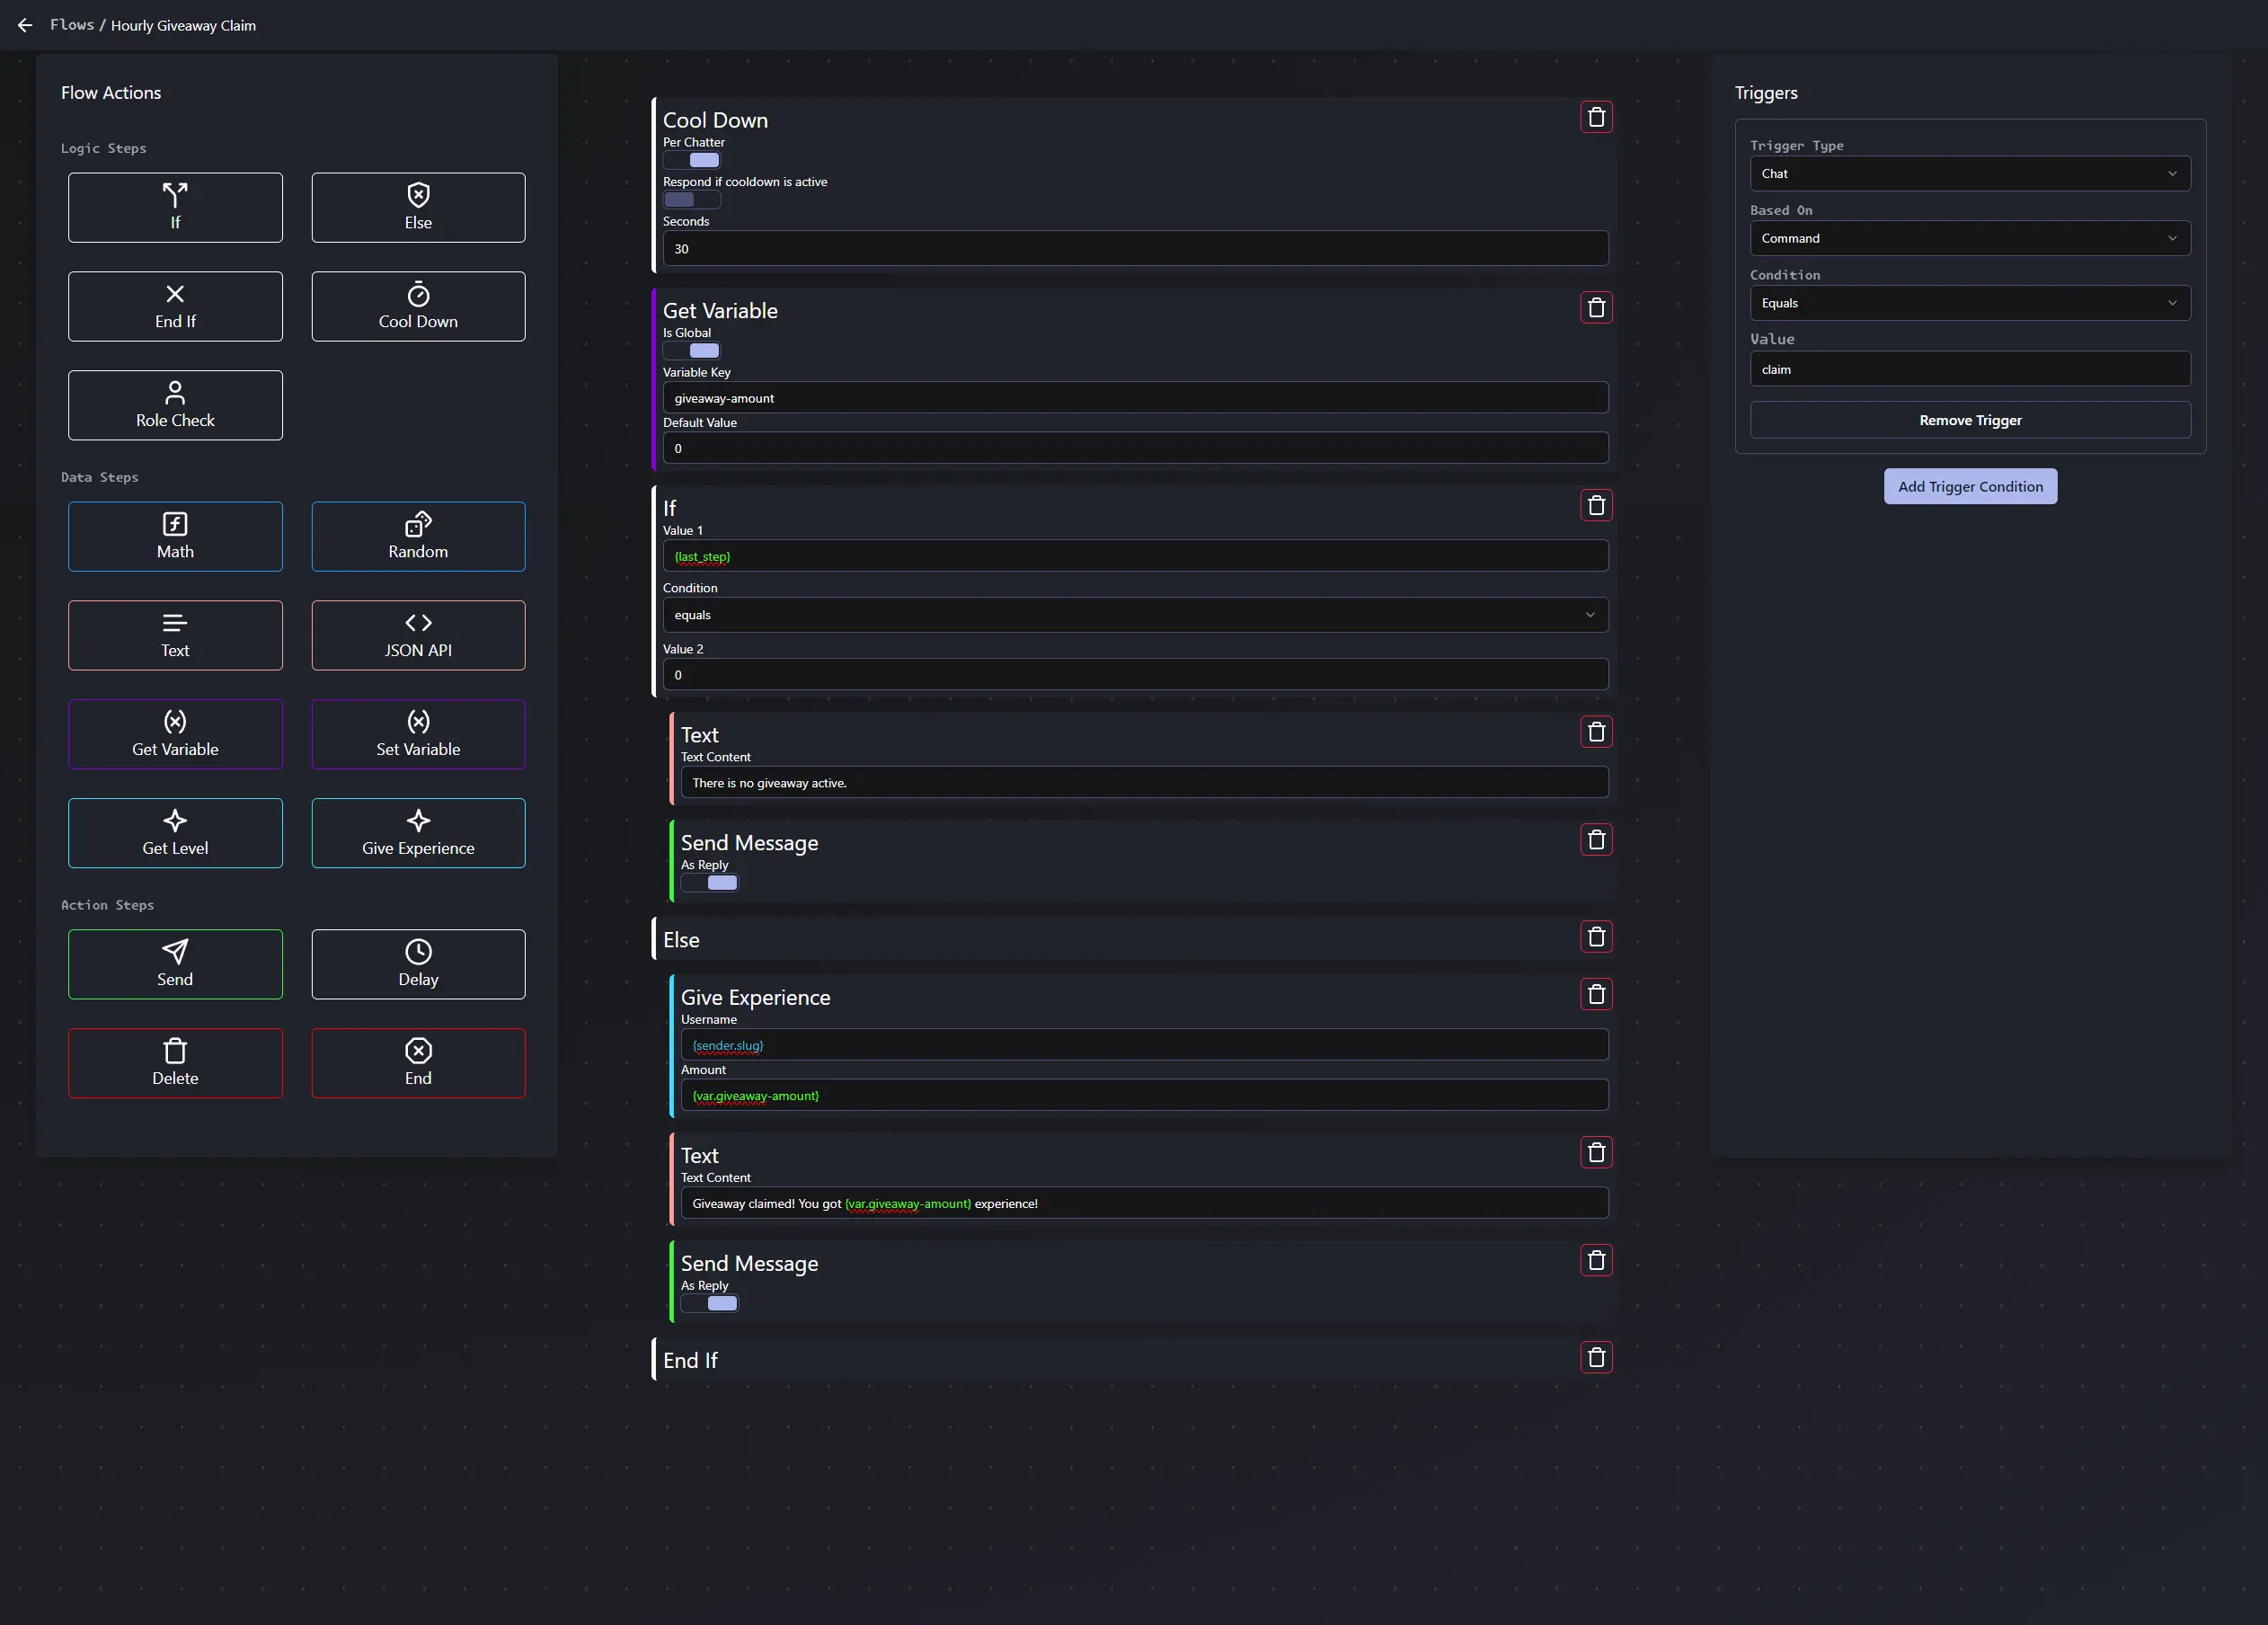The image size is (2268, 1625).
Task: Edit the trigger Value field containing claim
Action: [1968, 368]
